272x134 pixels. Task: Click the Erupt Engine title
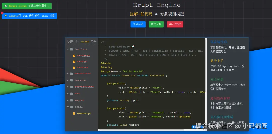click(157, 5)
